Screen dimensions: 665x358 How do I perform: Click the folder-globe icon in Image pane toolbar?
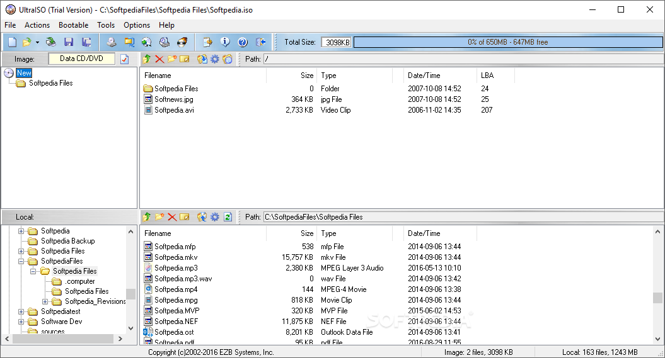[228, 59]
